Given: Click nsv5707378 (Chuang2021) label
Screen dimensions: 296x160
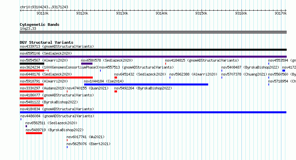Looking at the screenshot, I should pos(244,74).
